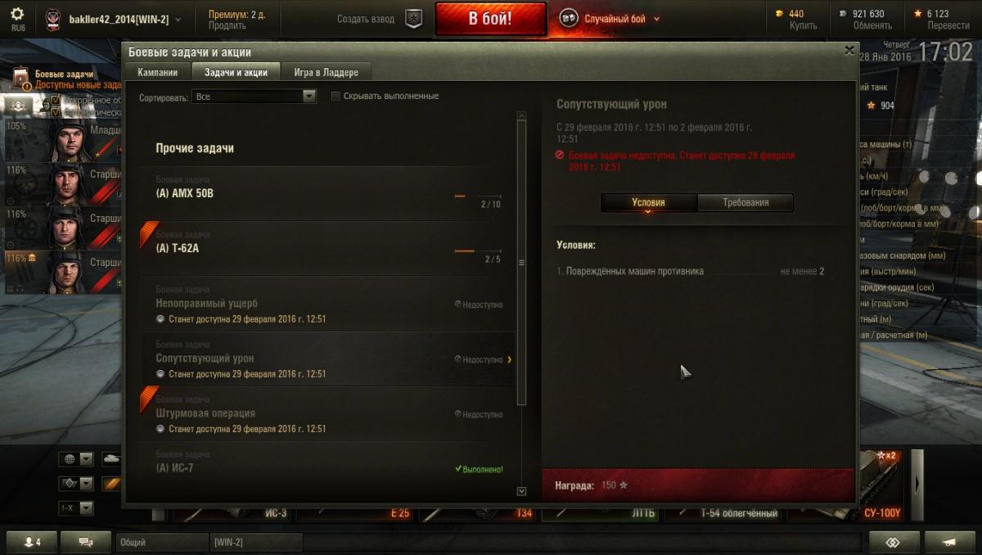The height and width of the screenshot is (555, 982).
Task: Click the bottom-right notification megaphone icon
Action: (x=949, y=542)
